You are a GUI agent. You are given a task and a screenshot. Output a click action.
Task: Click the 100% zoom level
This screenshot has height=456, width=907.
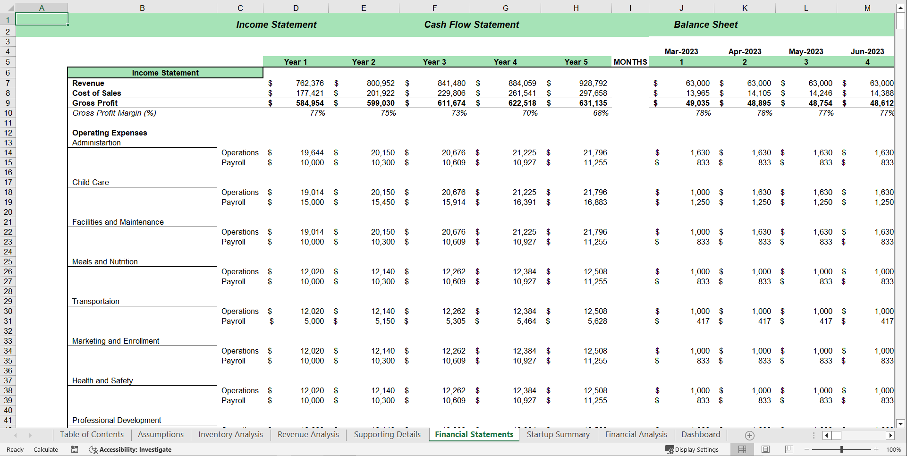click(x=893, y=449)
